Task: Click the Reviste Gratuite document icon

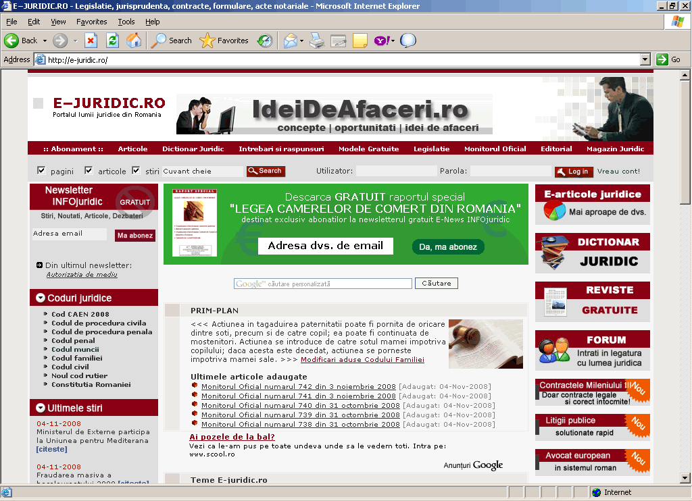Action: pos(555,302)
